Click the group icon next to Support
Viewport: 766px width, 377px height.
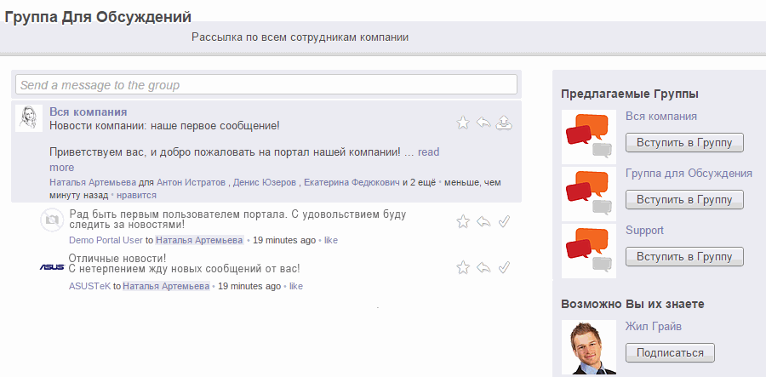pos(589,251)
